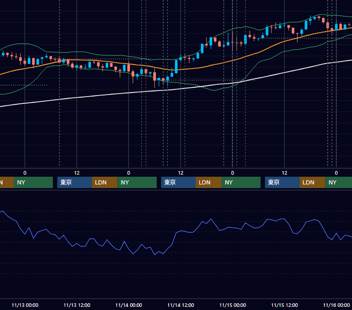Click the 11/14 12:00 date label
The image size is (352, 310).
(181, 305)
